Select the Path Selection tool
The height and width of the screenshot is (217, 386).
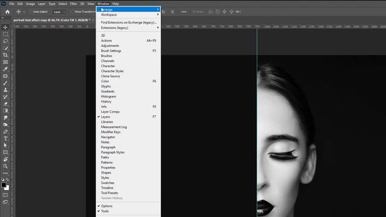(5, 145)
